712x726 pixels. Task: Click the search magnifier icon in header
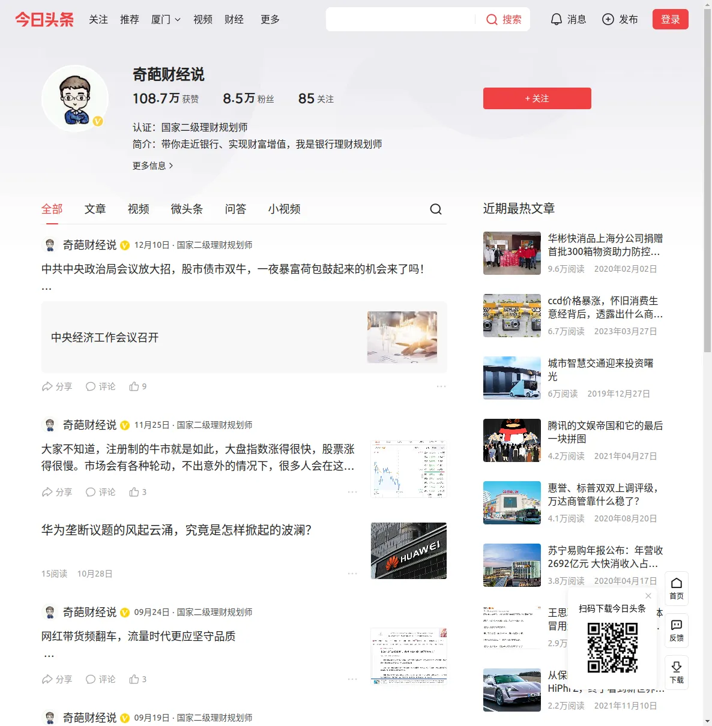492,20
